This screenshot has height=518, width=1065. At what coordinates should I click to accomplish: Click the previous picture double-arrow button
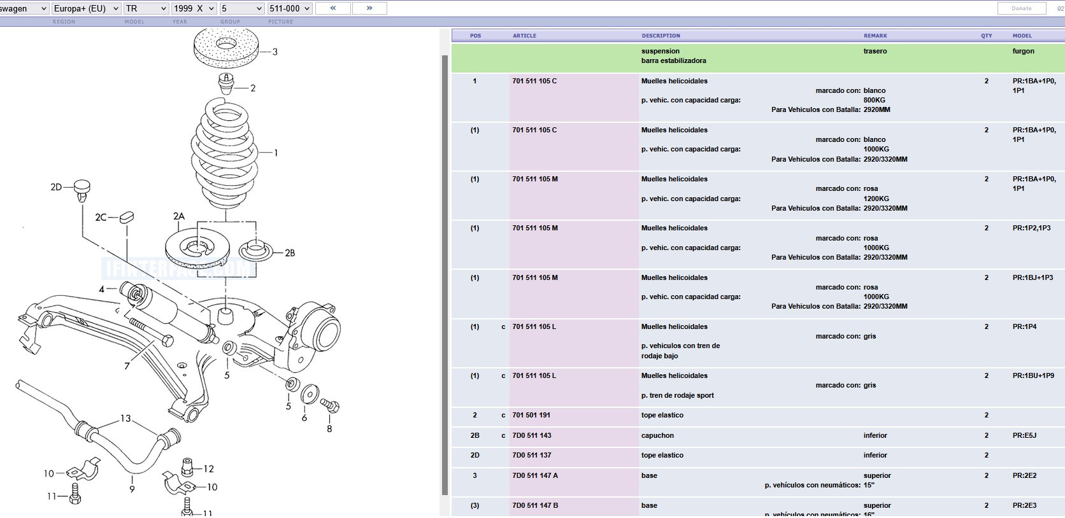[x=332, y=8]
